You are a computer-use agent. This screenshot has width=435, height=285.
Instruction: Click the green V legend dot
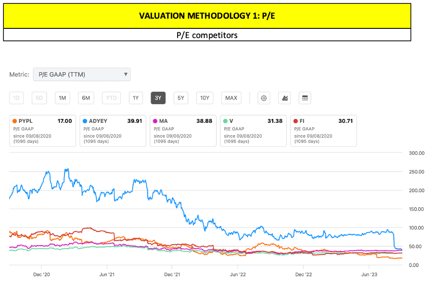tap(226, 121)
